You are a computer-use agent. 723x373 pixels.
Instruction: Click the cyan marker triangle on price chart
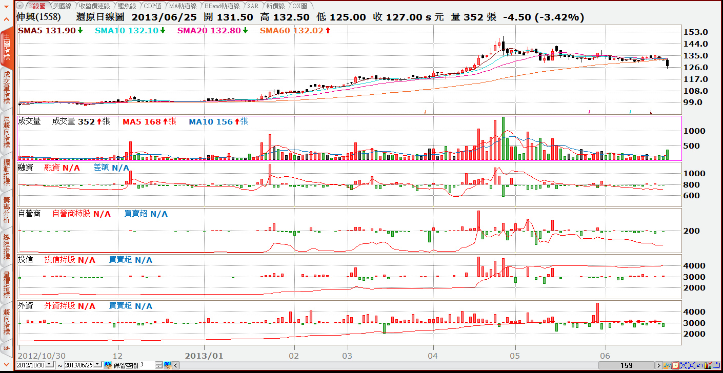(630, 111)
